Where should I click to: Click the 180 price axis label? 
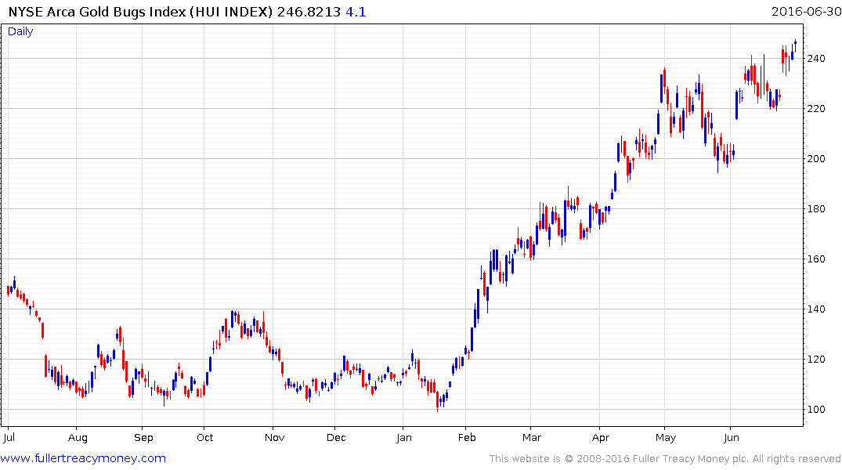[x=815, y=209]
